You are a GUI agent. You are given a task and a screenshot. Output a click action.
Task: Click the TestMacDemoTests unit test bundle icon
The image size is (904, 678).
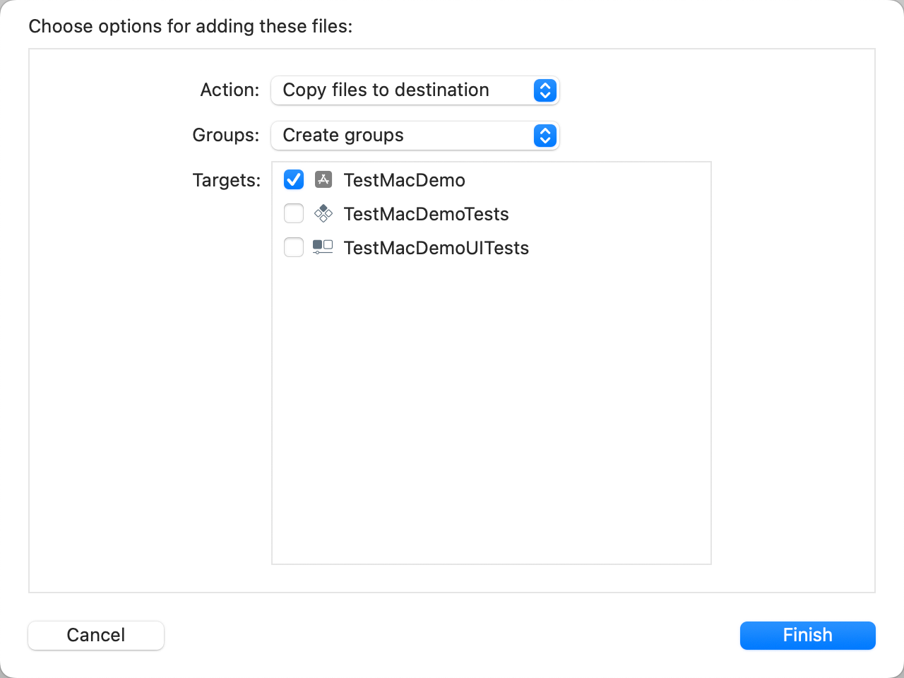pos(323,213)
